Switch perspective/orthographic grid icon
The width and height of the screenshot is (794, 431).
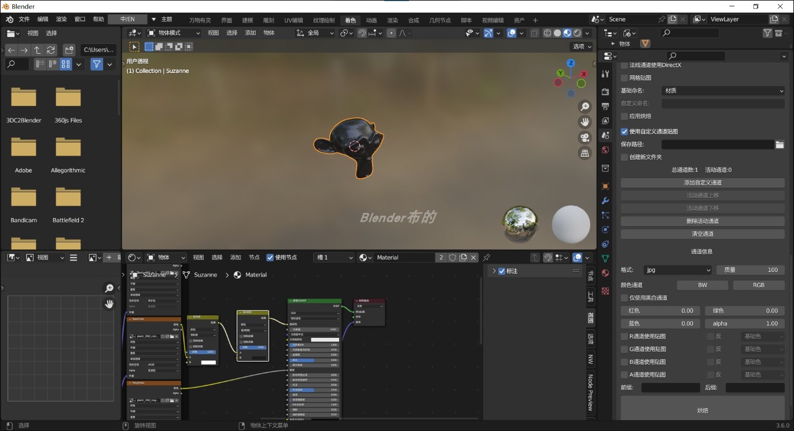[x=585, y=153]
